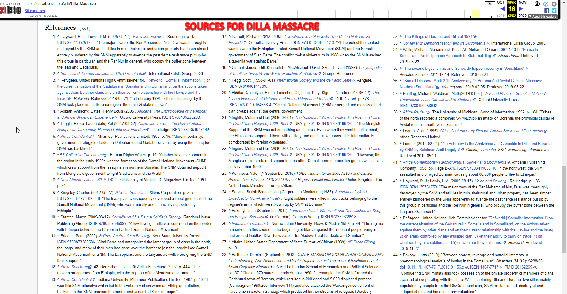Open ISBN 9780841905610 link in reference 41
The image size is (567, 294).
[x=476, y=168]
